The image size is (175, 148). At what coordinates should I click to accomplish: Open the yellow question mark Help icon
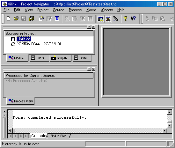tap(126, 18)
